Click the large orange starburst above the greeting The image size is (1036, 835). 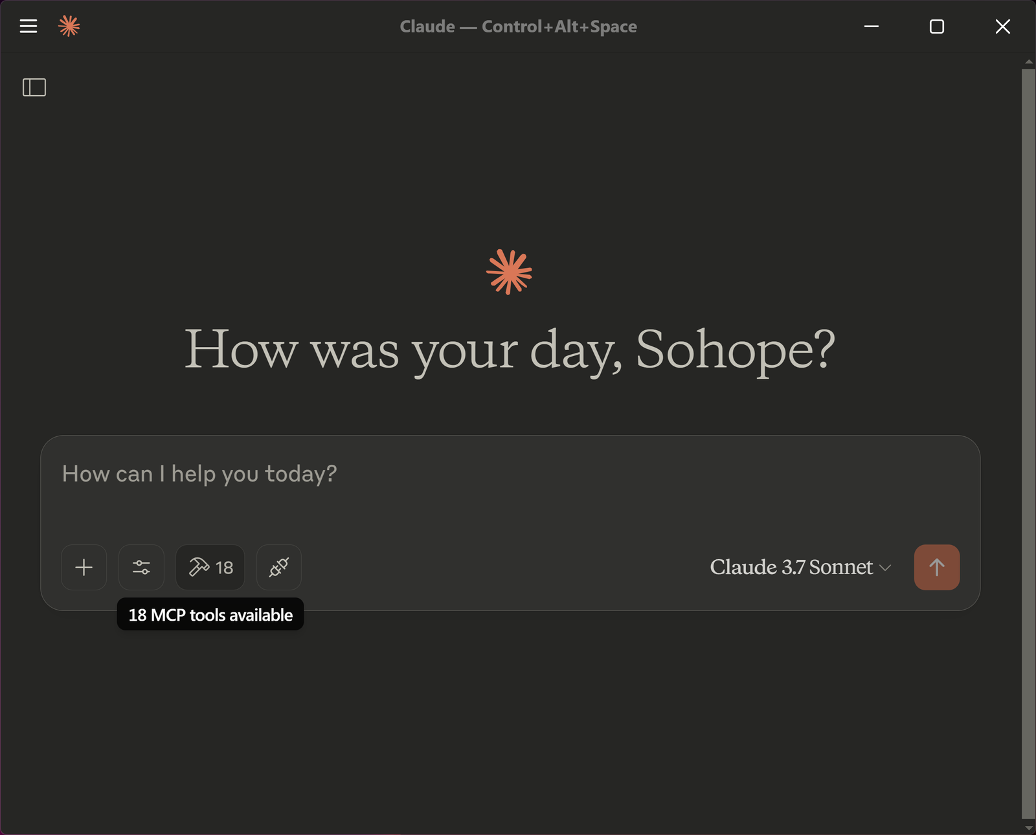(510, 272)
